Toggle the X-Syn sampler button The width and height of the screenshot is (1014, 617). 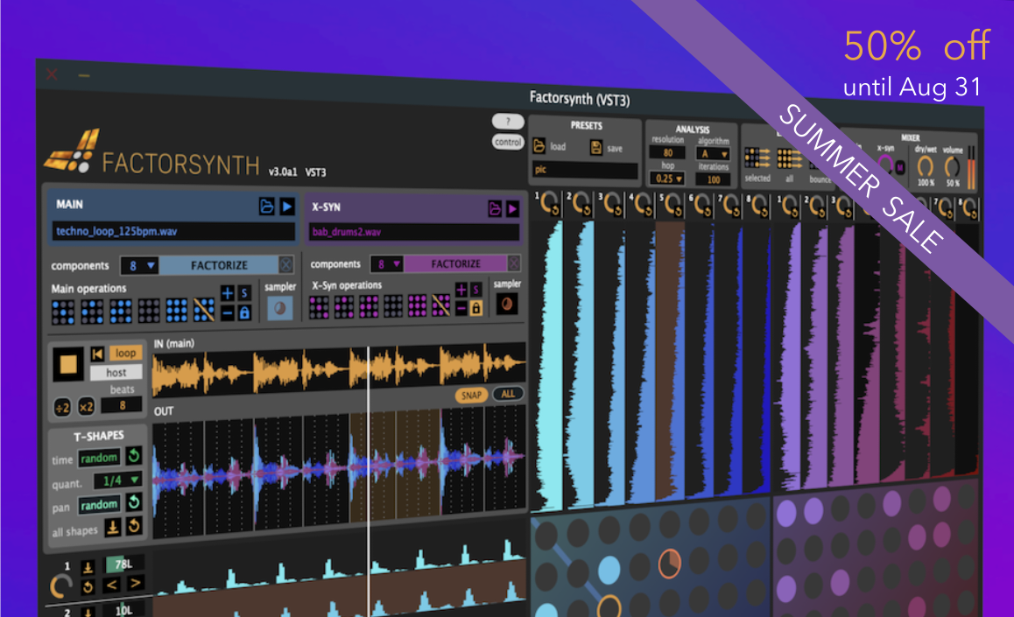click(507, 304)
